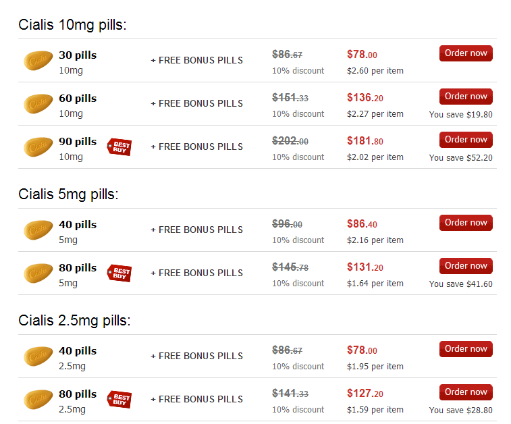
Task: Click the Best Buy tag on 80 pills 5mg
Action: [x=119, y=273]
